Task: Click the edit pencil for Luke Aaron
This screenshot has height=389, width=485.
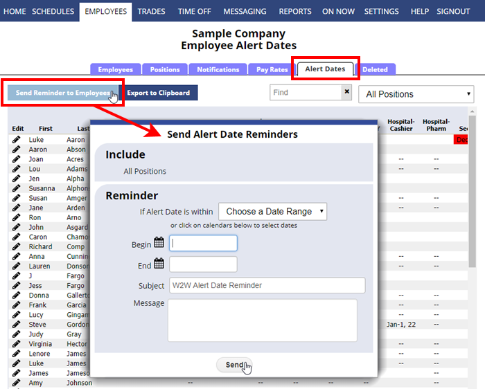Action: (17, 140)
